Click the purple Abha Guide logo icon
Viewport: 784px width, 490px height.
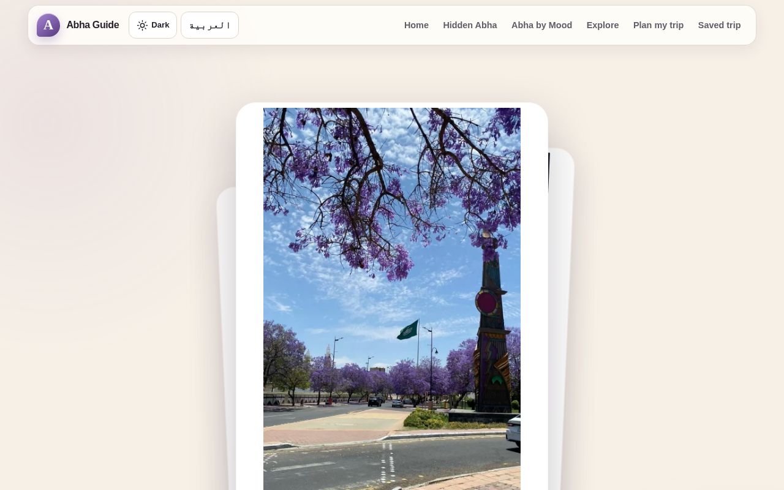48,25
